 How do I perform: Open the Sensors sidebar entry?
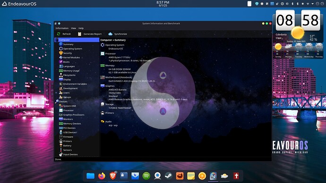coord(68,150)
